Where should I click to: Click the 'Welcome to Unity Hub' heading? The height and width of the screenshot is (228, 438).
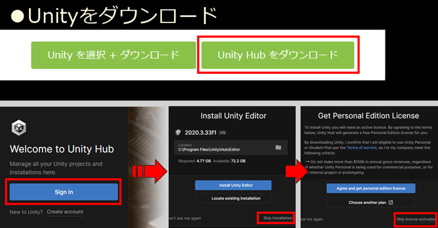click(62, 149)
